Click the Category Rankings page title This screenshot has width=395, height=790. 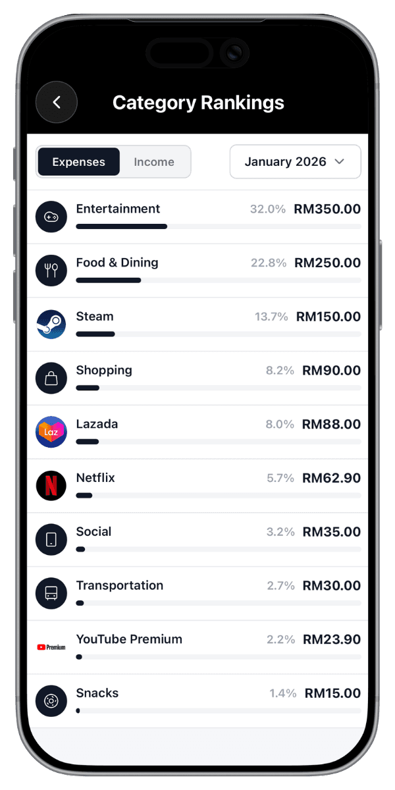[x=198, y=103]
